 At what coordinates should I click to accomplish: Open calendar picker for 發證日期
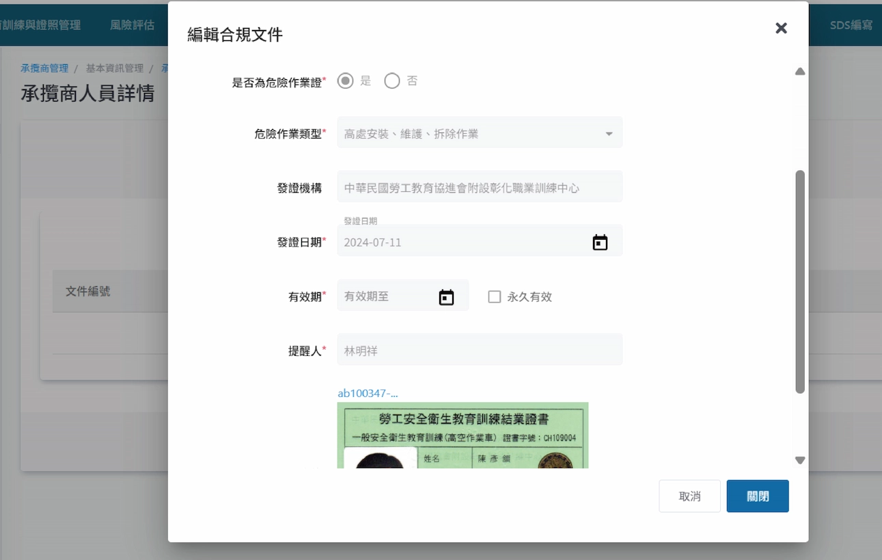pos(600,242)
